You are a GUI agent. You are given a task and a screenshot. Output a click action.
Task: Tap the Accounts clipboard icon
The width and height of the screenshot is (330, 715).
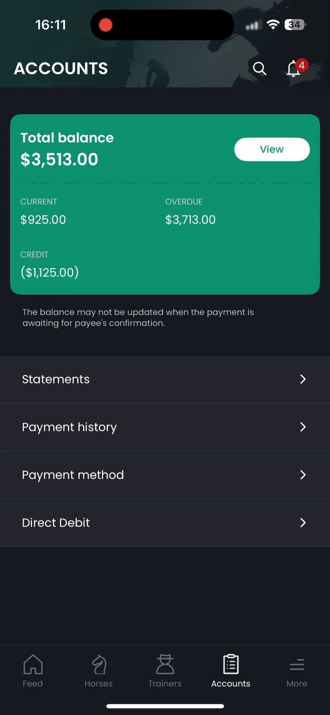(231, 665)
